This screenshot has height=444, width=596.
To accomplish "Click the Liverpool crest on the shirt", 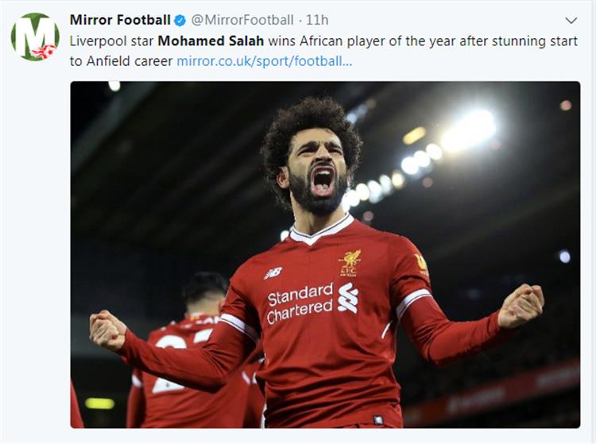I will pyautogui.click(x=349, y=261).
